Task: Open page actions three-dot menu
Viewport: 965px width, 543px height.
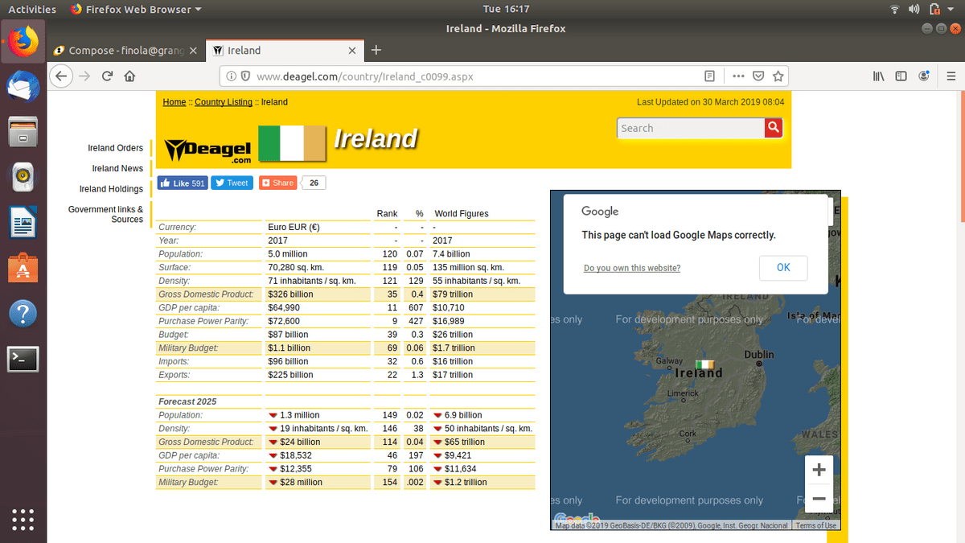Action: coord(738,76)
